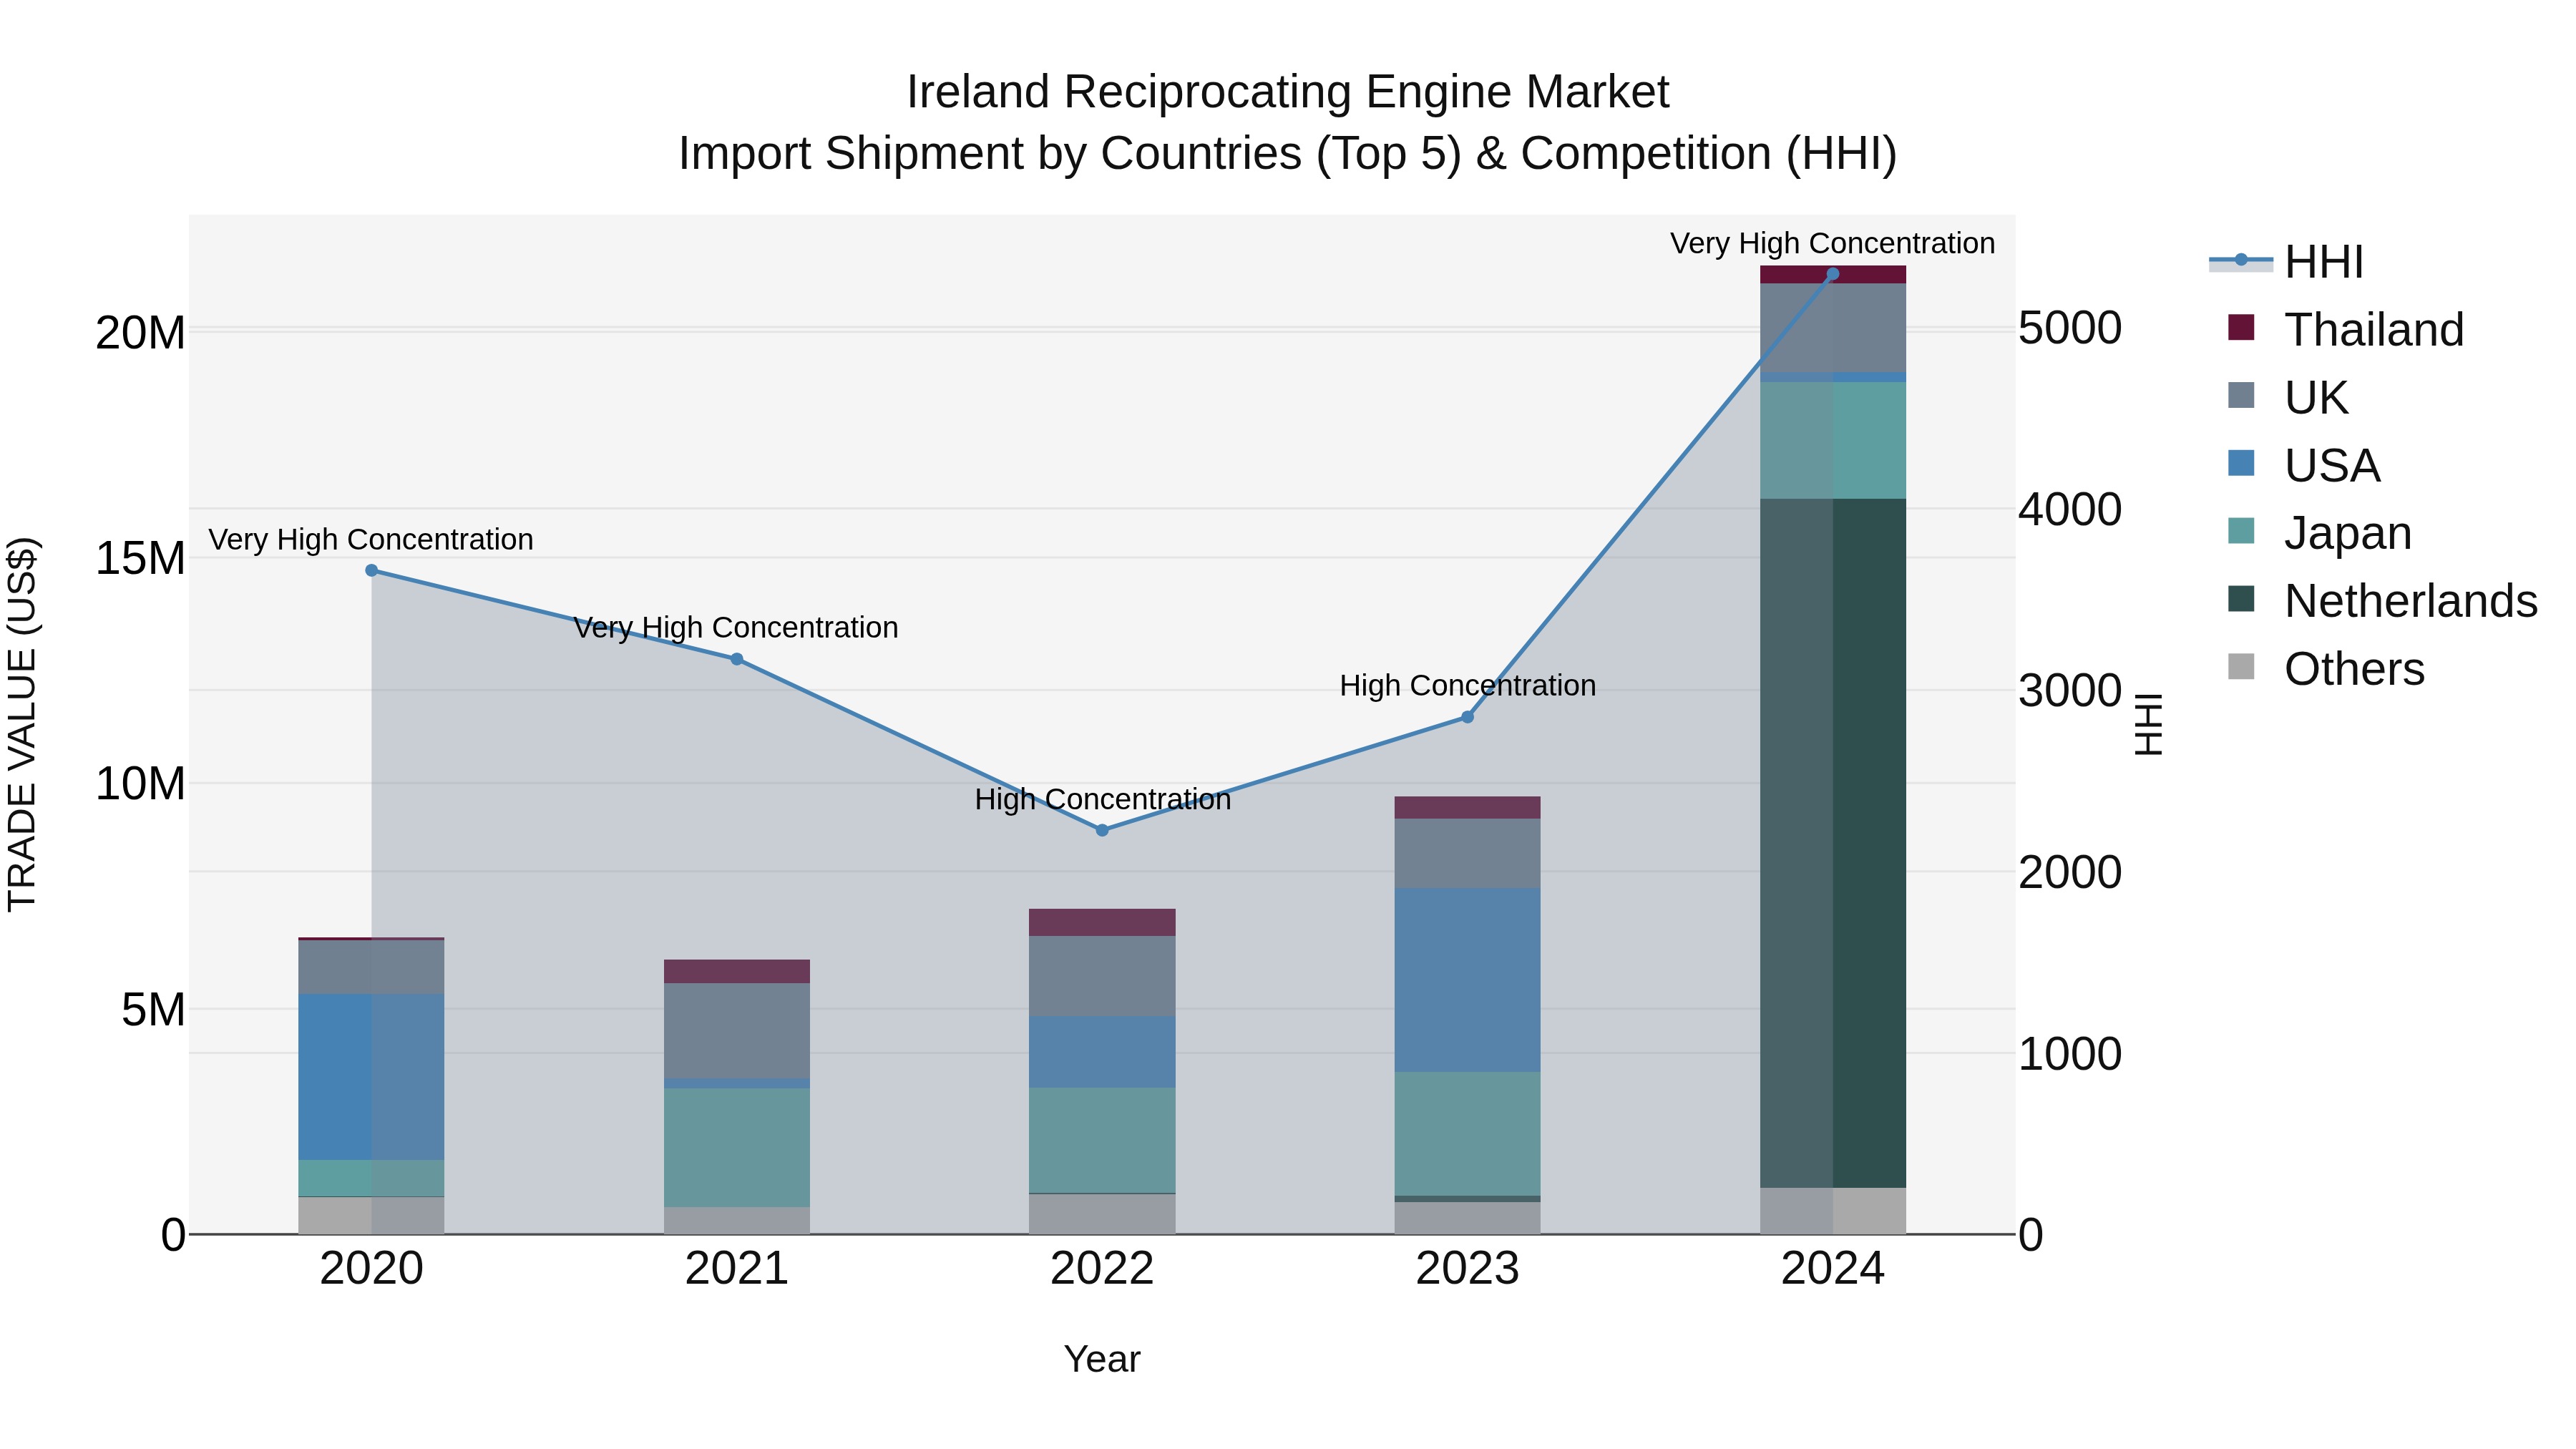Click the HHI line marker for 2022
The width and height of the screenshot is (2576, 1449).
[1102, 830]
